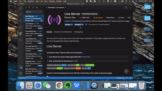Open the Pull Requests view icon

pyautogui.click(x=21, y=40)
